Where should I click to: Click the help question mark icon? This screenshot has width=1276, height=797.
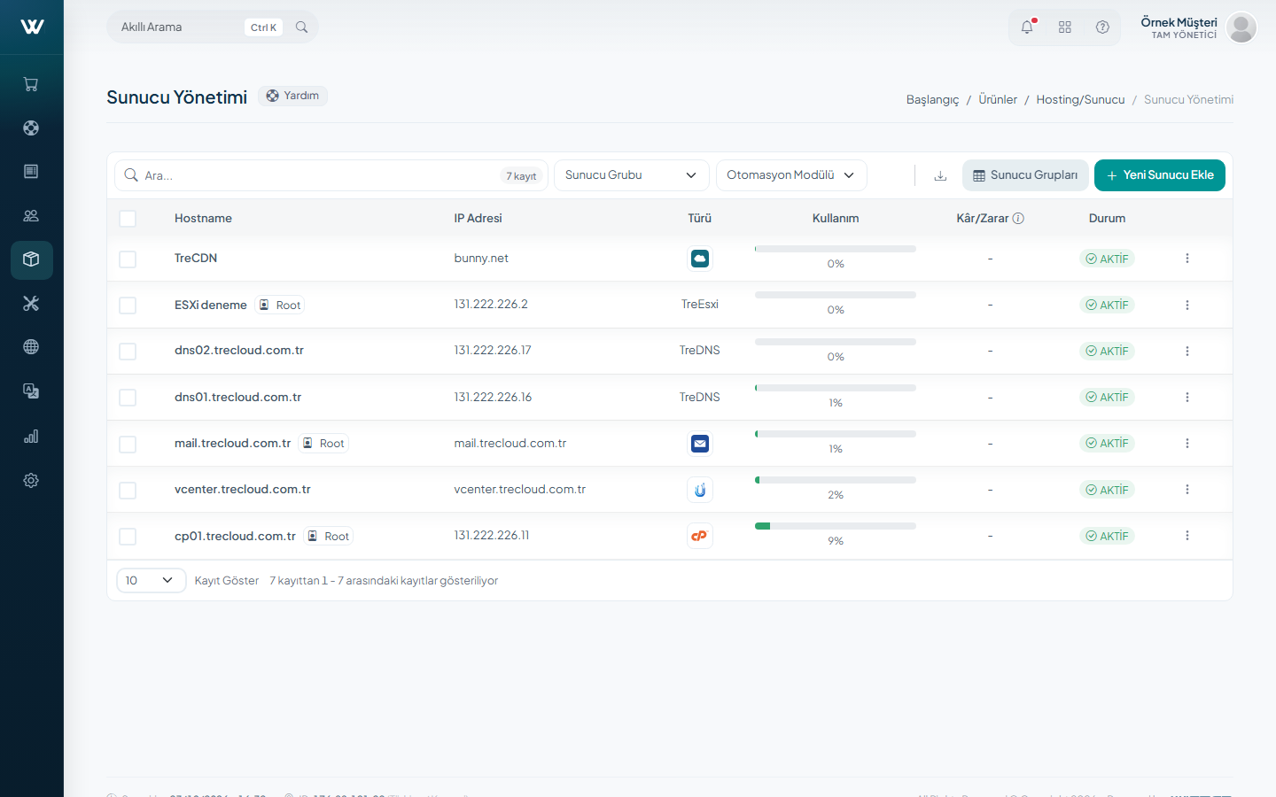pyautogui.click(x=1102, y=27)
